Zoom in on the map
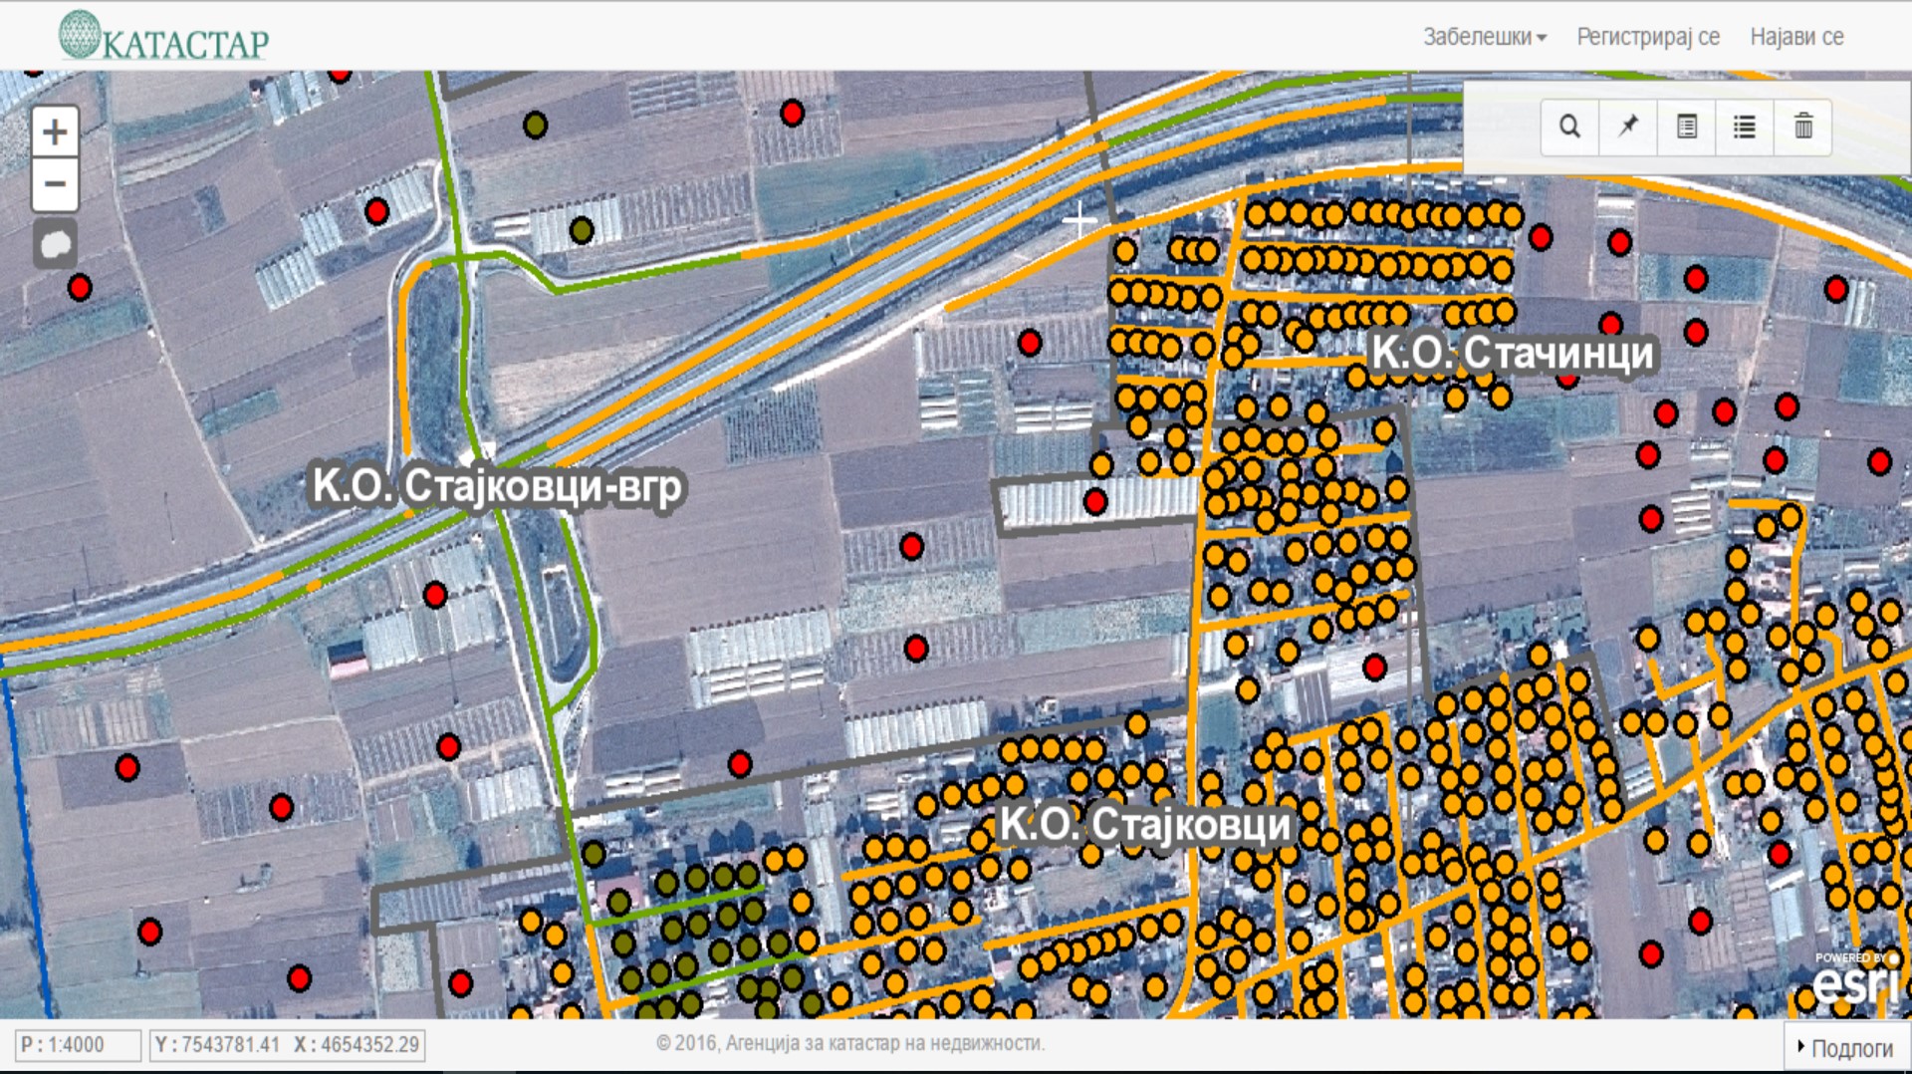1912x1074 pixels. pyautogui.click(x=55, y=133)
